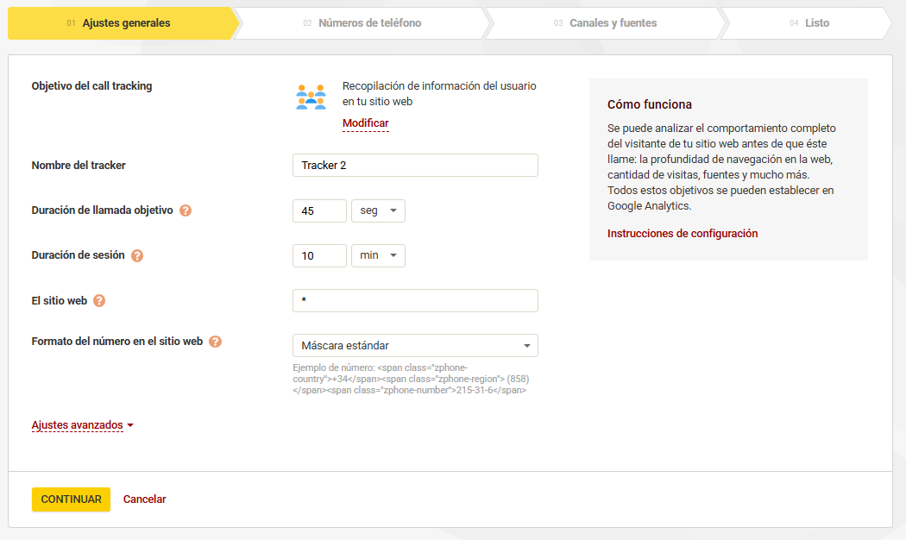Open the min unit dropdown

(x=378, y=255)
